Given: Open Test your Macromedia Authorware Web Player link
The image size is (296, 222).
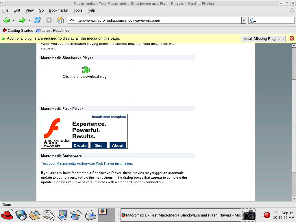Looking at the screenshot, I should (87, 164).
